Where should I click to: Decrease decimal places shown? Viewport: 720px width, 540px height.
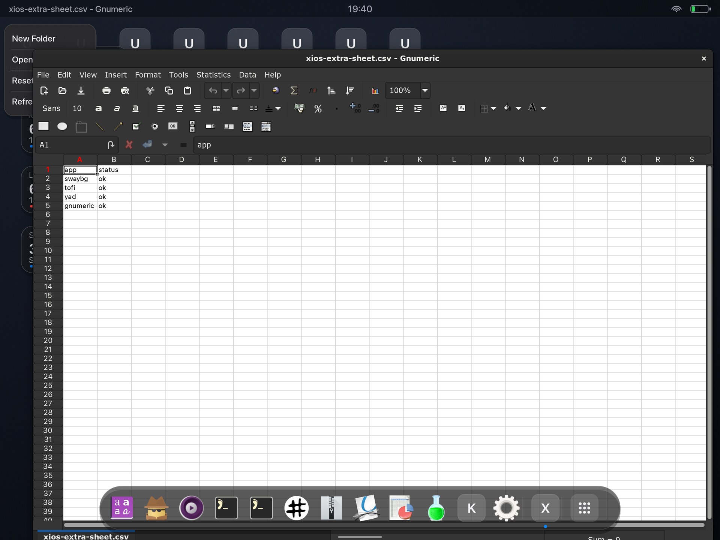pos(374,108)
